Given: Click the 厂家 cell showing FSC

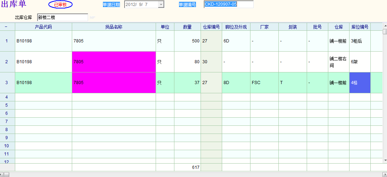Looking at the screenshot, I should (x=264, y=83).
